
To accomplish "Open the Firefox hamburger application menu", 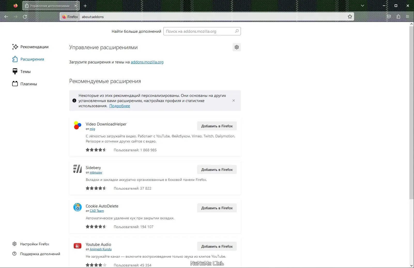I will [408, 17].
